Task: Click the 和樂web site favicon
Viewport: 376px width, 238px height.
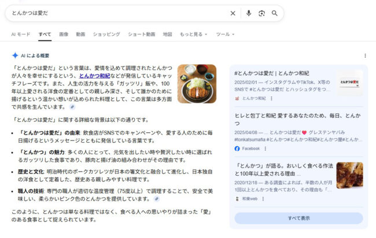Action: point(237,199)
